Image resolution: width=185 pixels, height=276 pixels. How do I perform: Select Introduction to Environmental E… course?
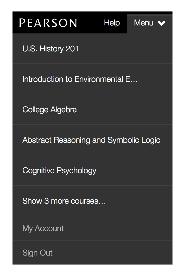[80, 79]
